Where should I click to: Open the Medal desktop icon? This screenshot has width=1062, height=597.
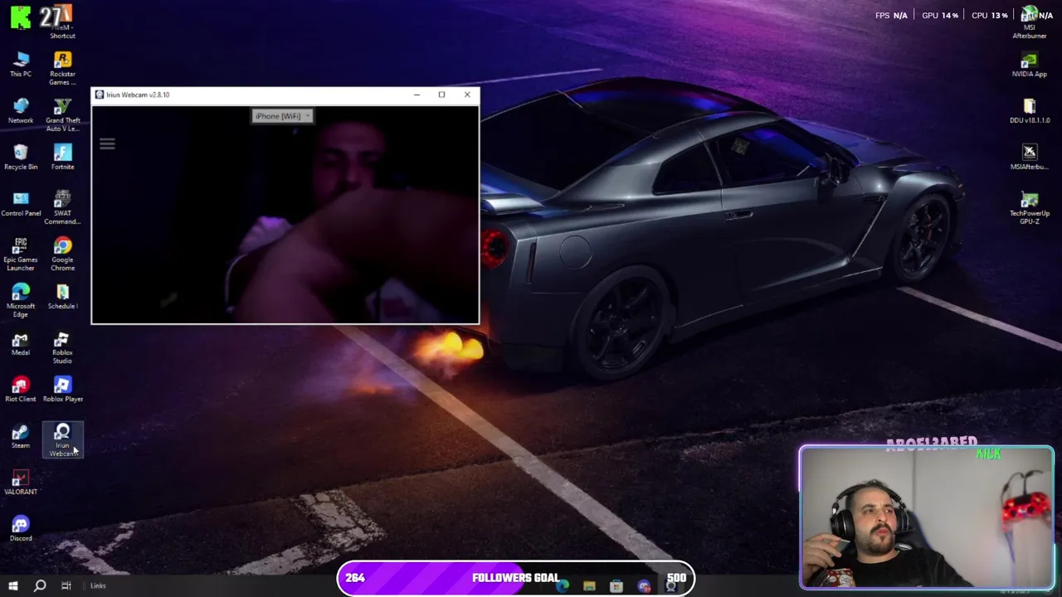21,342
